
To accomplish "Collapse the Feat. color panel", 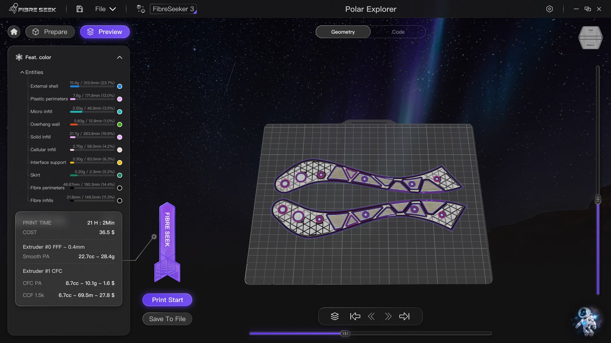I will coord(120,57).
